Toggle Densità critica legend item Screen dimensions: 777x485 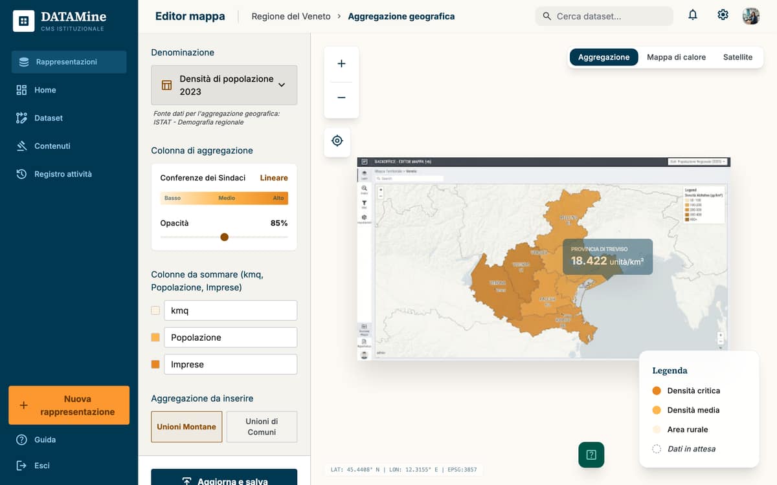pyautogui.click(x=686, y=391)
